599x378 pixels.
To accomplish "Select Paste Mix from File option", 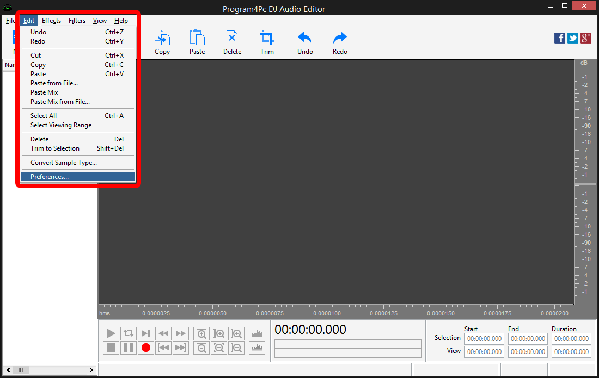I will click(59, 102).
